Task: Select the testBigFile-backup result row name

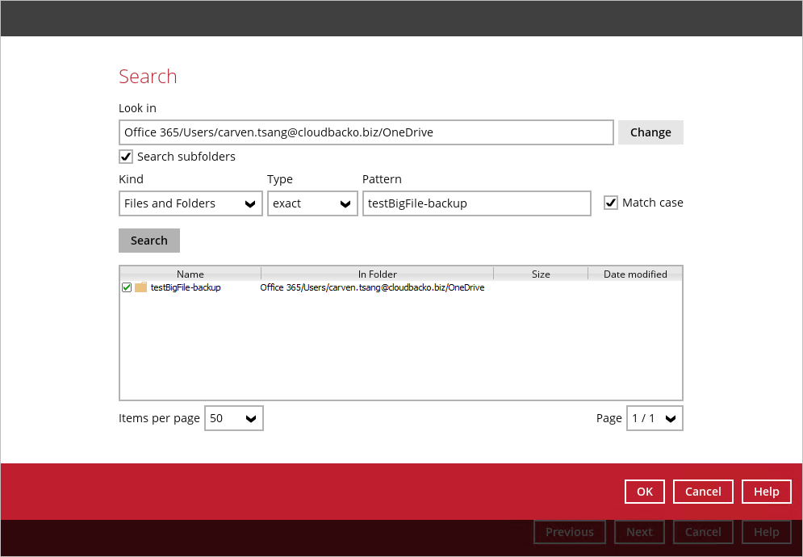Action: point(186,287)
